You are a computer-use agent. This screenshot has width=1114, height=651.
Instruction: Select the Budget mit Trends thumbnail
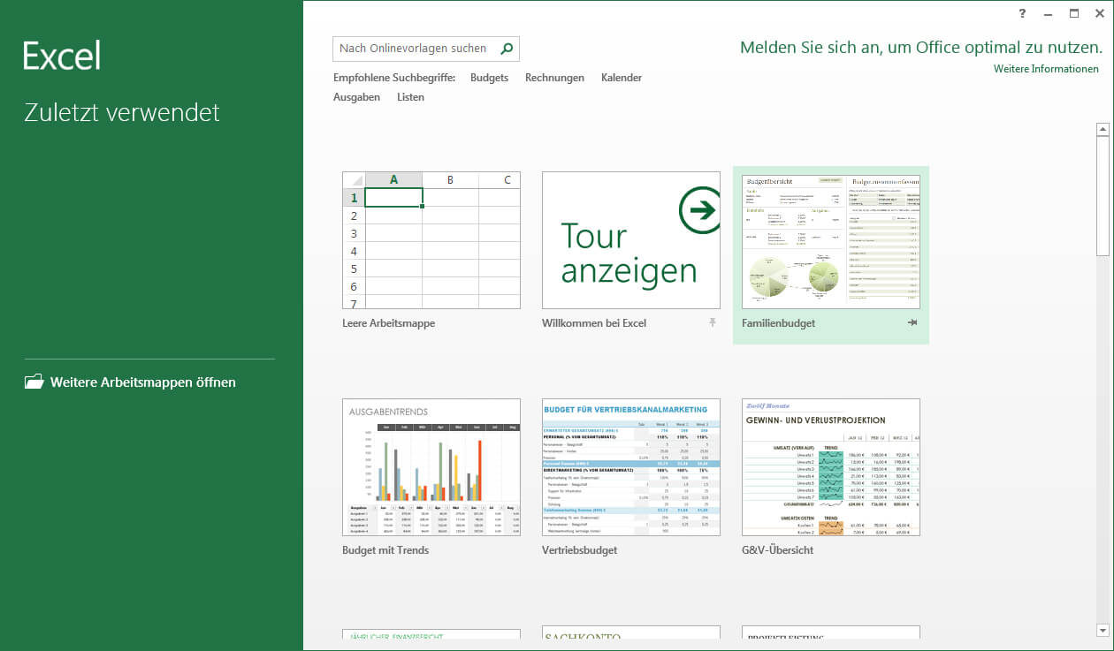pyautogui.click(x=431, y=466)
